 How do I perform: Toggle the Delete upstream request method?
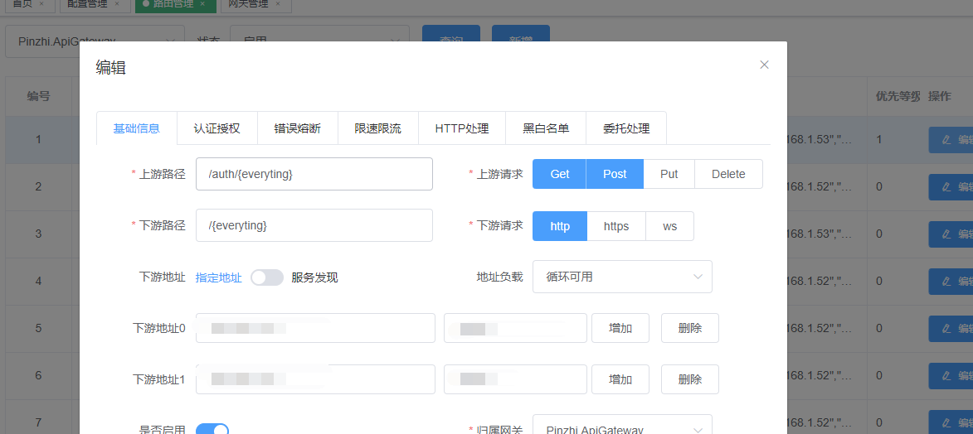[728, 174]
